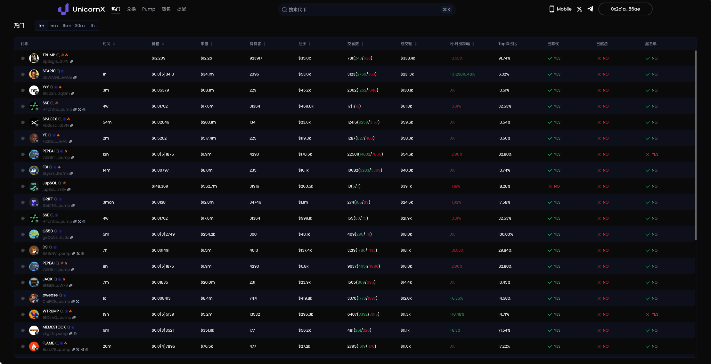Click the +3129810.48% value for STAR10
The height and width of the screenshot is (364, 711).
(x=462, y=74)
